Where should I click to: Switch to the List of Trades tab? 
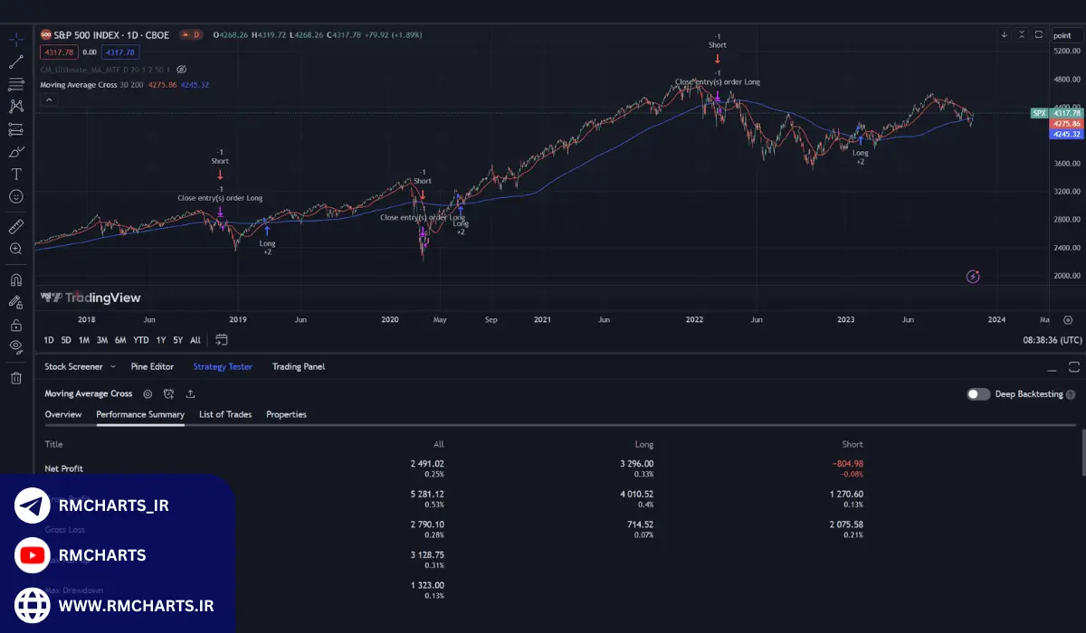225,414
